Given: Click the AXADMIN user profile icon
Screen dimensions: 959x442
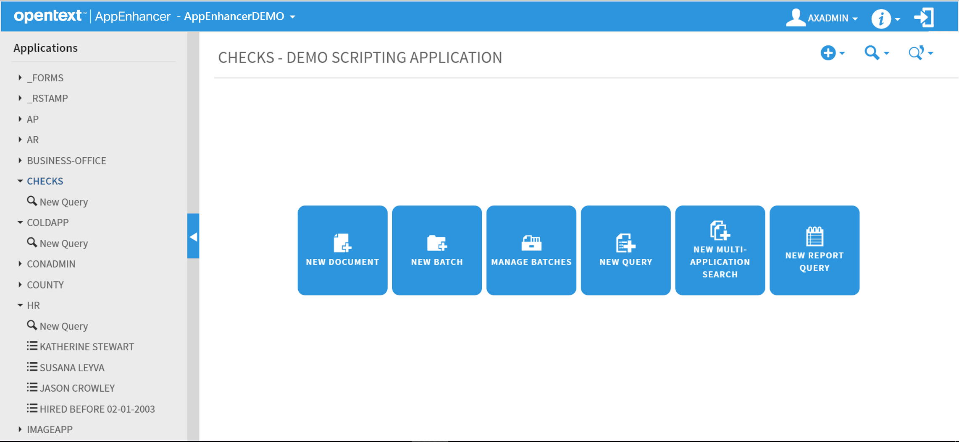Looking at the screenshot, I should (796, 17).
